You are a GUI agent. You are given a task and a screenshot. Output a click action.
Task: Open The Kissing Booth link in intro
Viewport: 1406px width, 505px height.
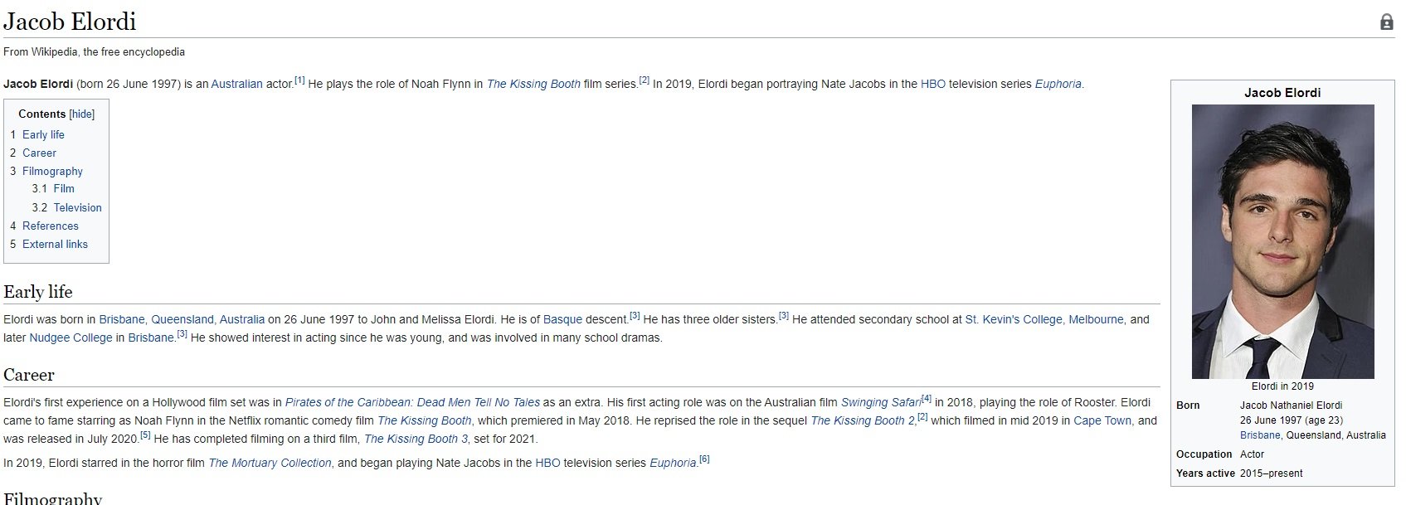[533, 84]
